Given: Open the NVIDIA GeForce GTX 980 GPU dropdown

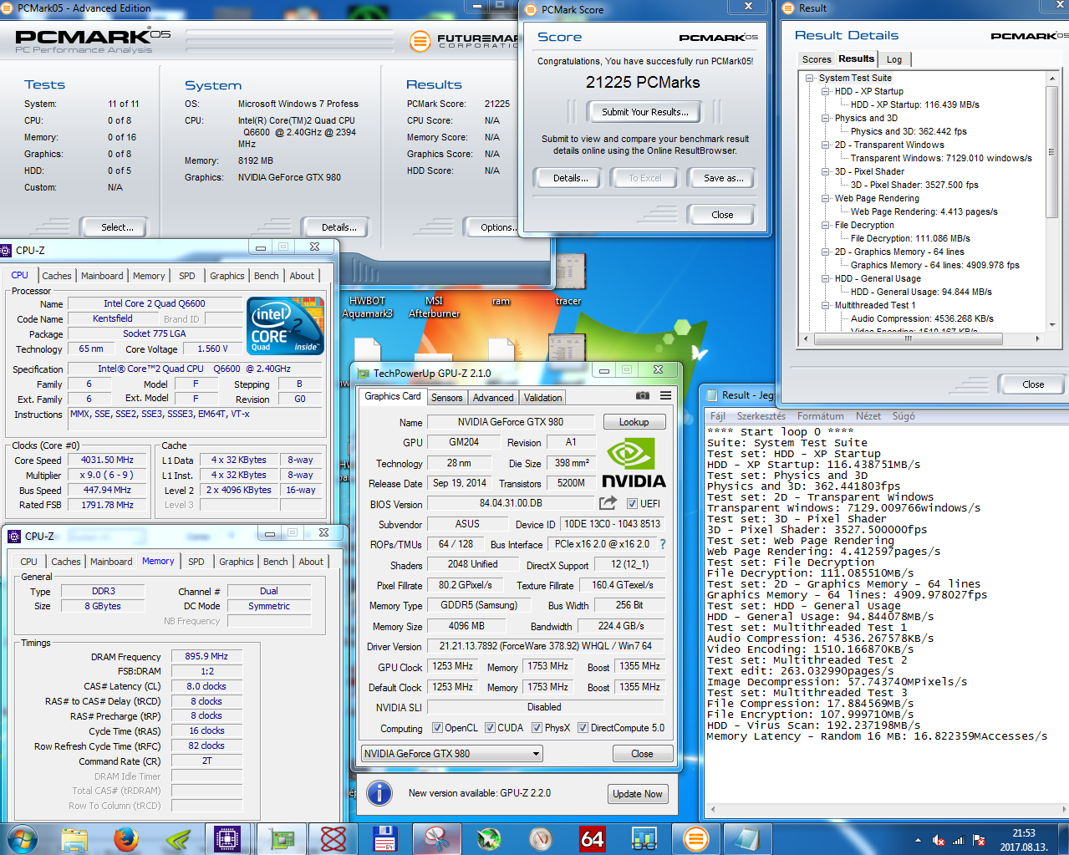Looking at the screenshot, I should [x=452, y=754].
